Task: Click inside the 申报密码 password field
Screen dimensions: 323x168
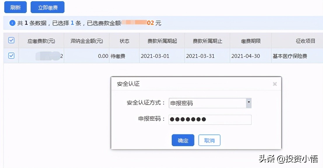Action: [210, 119]
